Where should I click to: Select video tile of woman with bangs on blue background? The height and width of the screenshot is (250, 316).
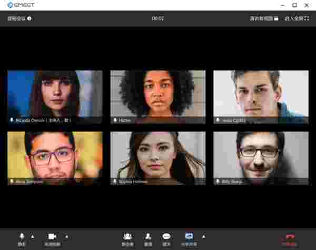pos(55,97)
